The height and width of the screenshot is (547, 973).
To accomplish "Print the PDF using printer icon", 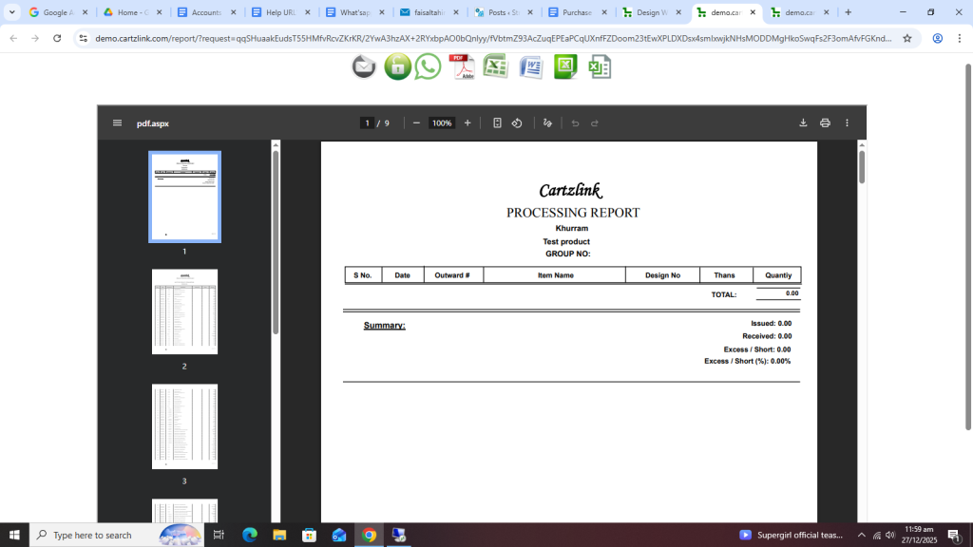I will [825, 123].
